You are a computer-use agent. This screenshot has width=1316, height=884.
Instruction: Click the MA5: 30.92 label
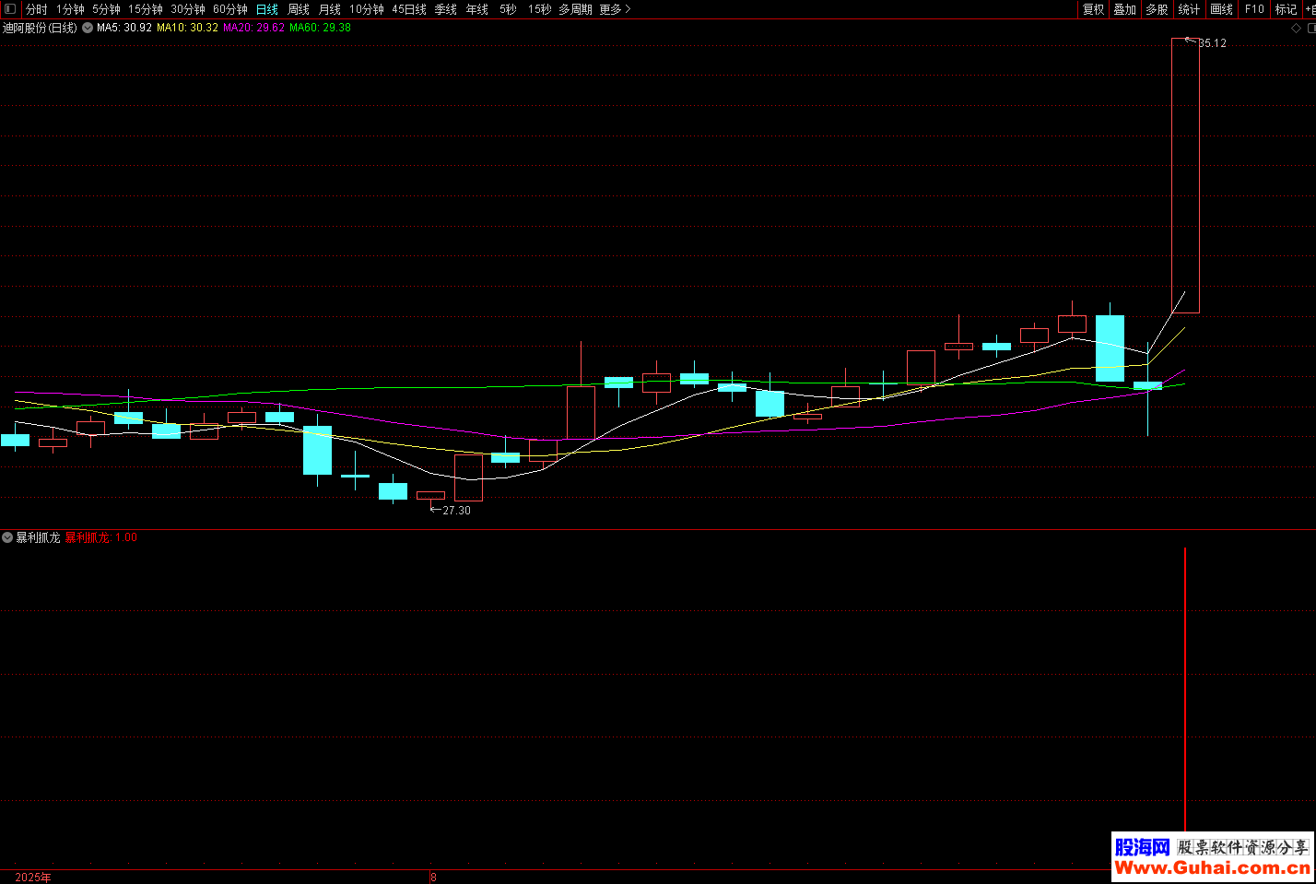(124, 28)
